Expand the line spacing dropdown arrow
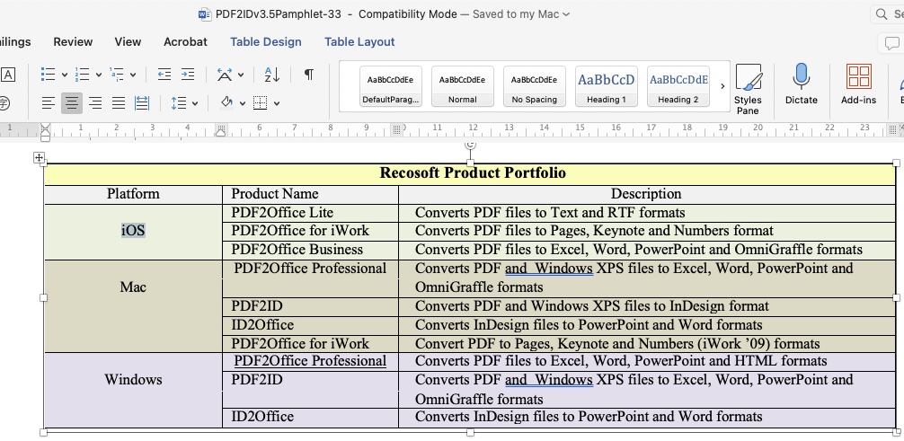Image resolution: width=904 pixels, height=441 pixels. click(x=195, y=104)
